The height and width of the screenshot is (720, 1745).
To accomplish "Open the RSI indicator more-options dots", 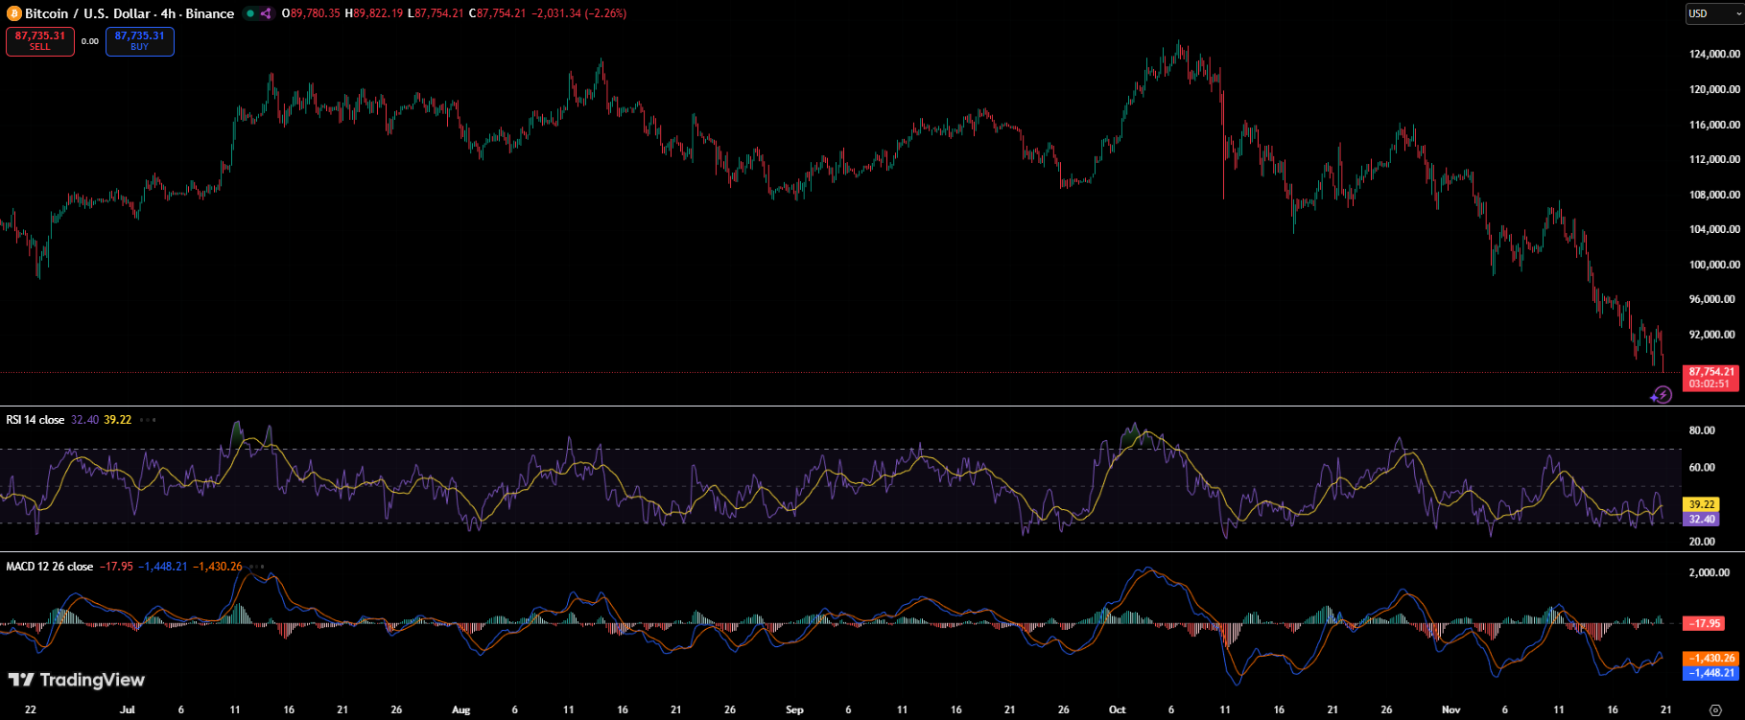I will pyautogui.click(x=148, y=420).
